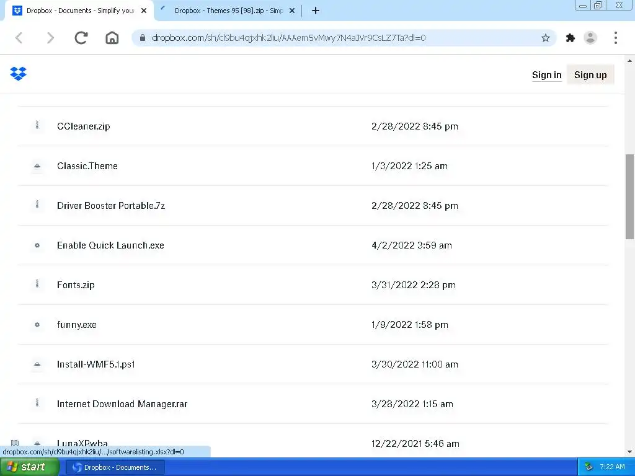Click the Sign in link
Viewport: 635px width, 476px height.
pos(547,75)
